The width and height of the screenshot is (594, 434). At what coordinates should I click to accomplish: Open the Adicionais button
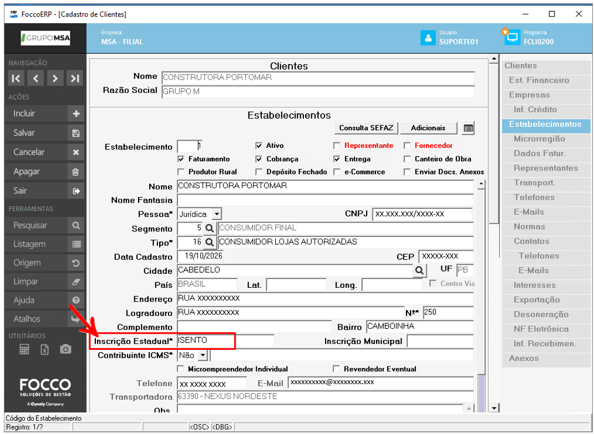coord(429,128)
